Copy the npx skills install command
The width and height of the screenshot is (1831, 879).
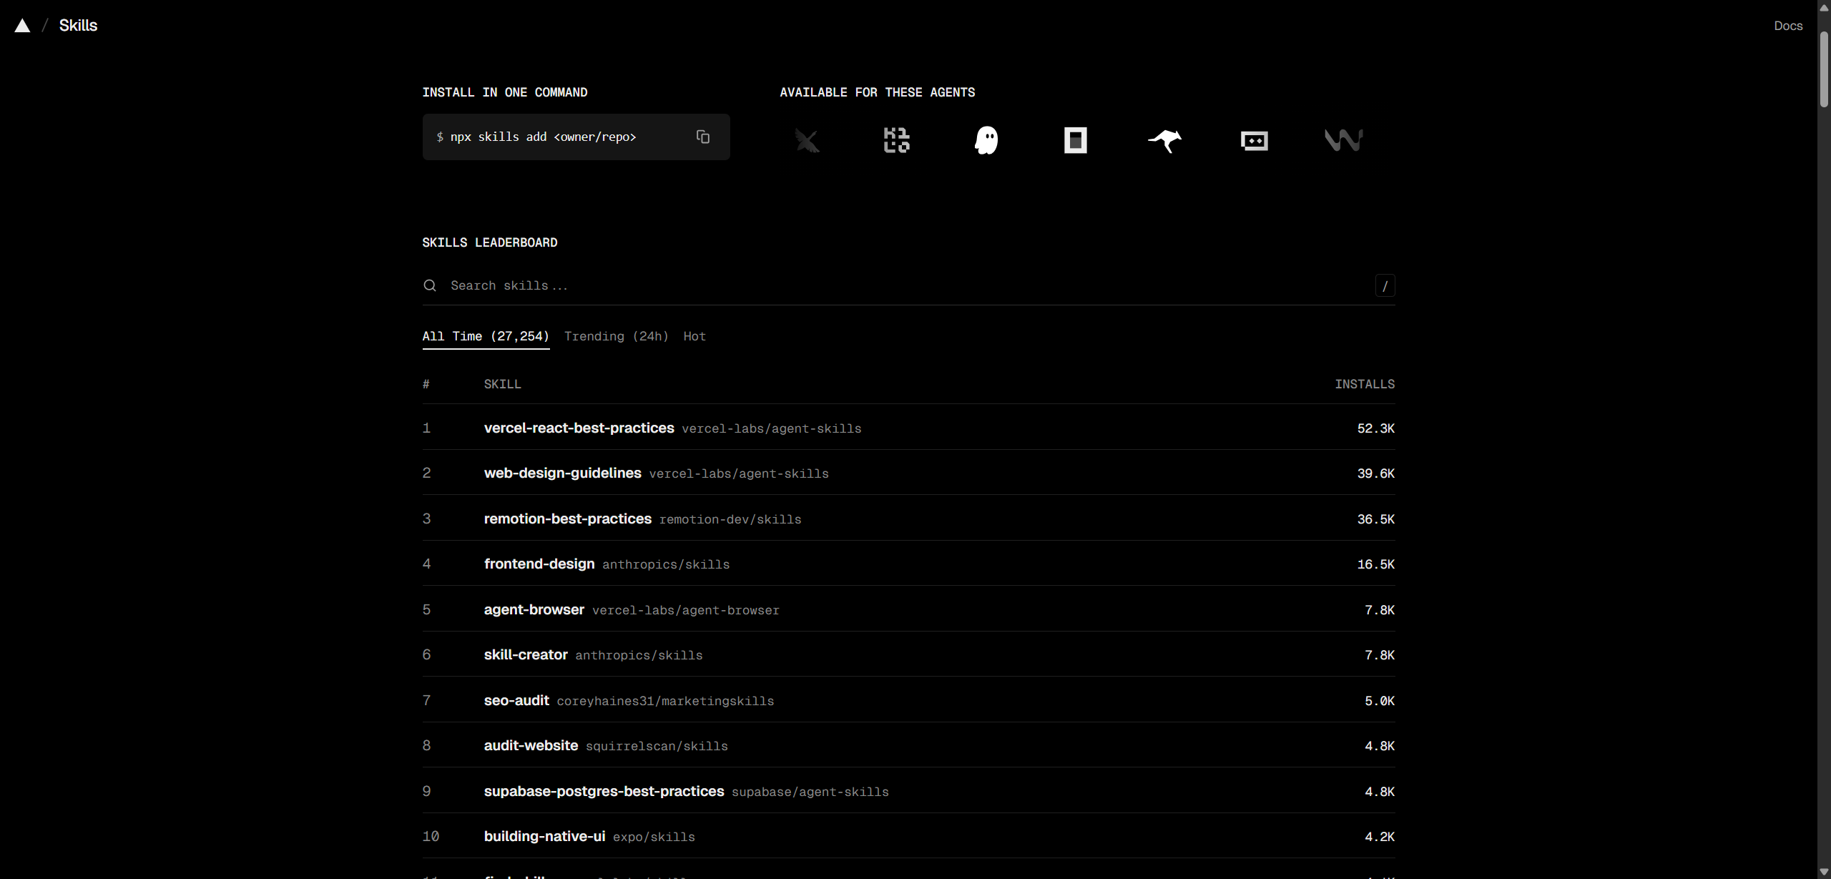(x=702, y=137)
